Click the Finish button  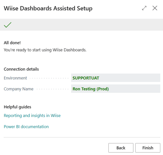pos(148,148)
